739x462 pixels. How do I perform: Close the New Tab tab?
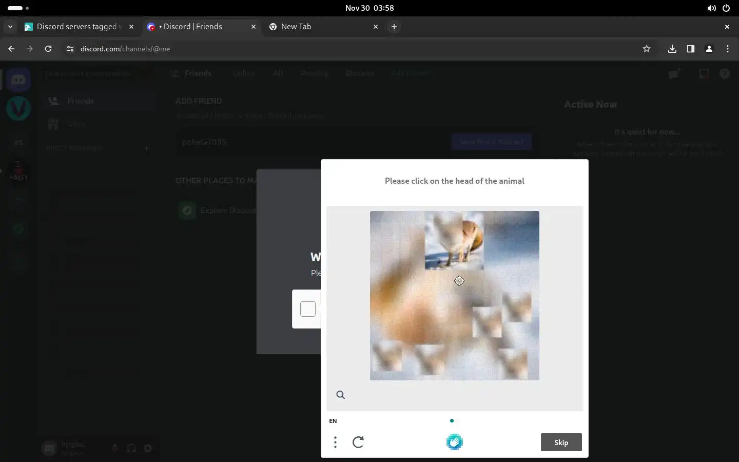tap(375, 27)
